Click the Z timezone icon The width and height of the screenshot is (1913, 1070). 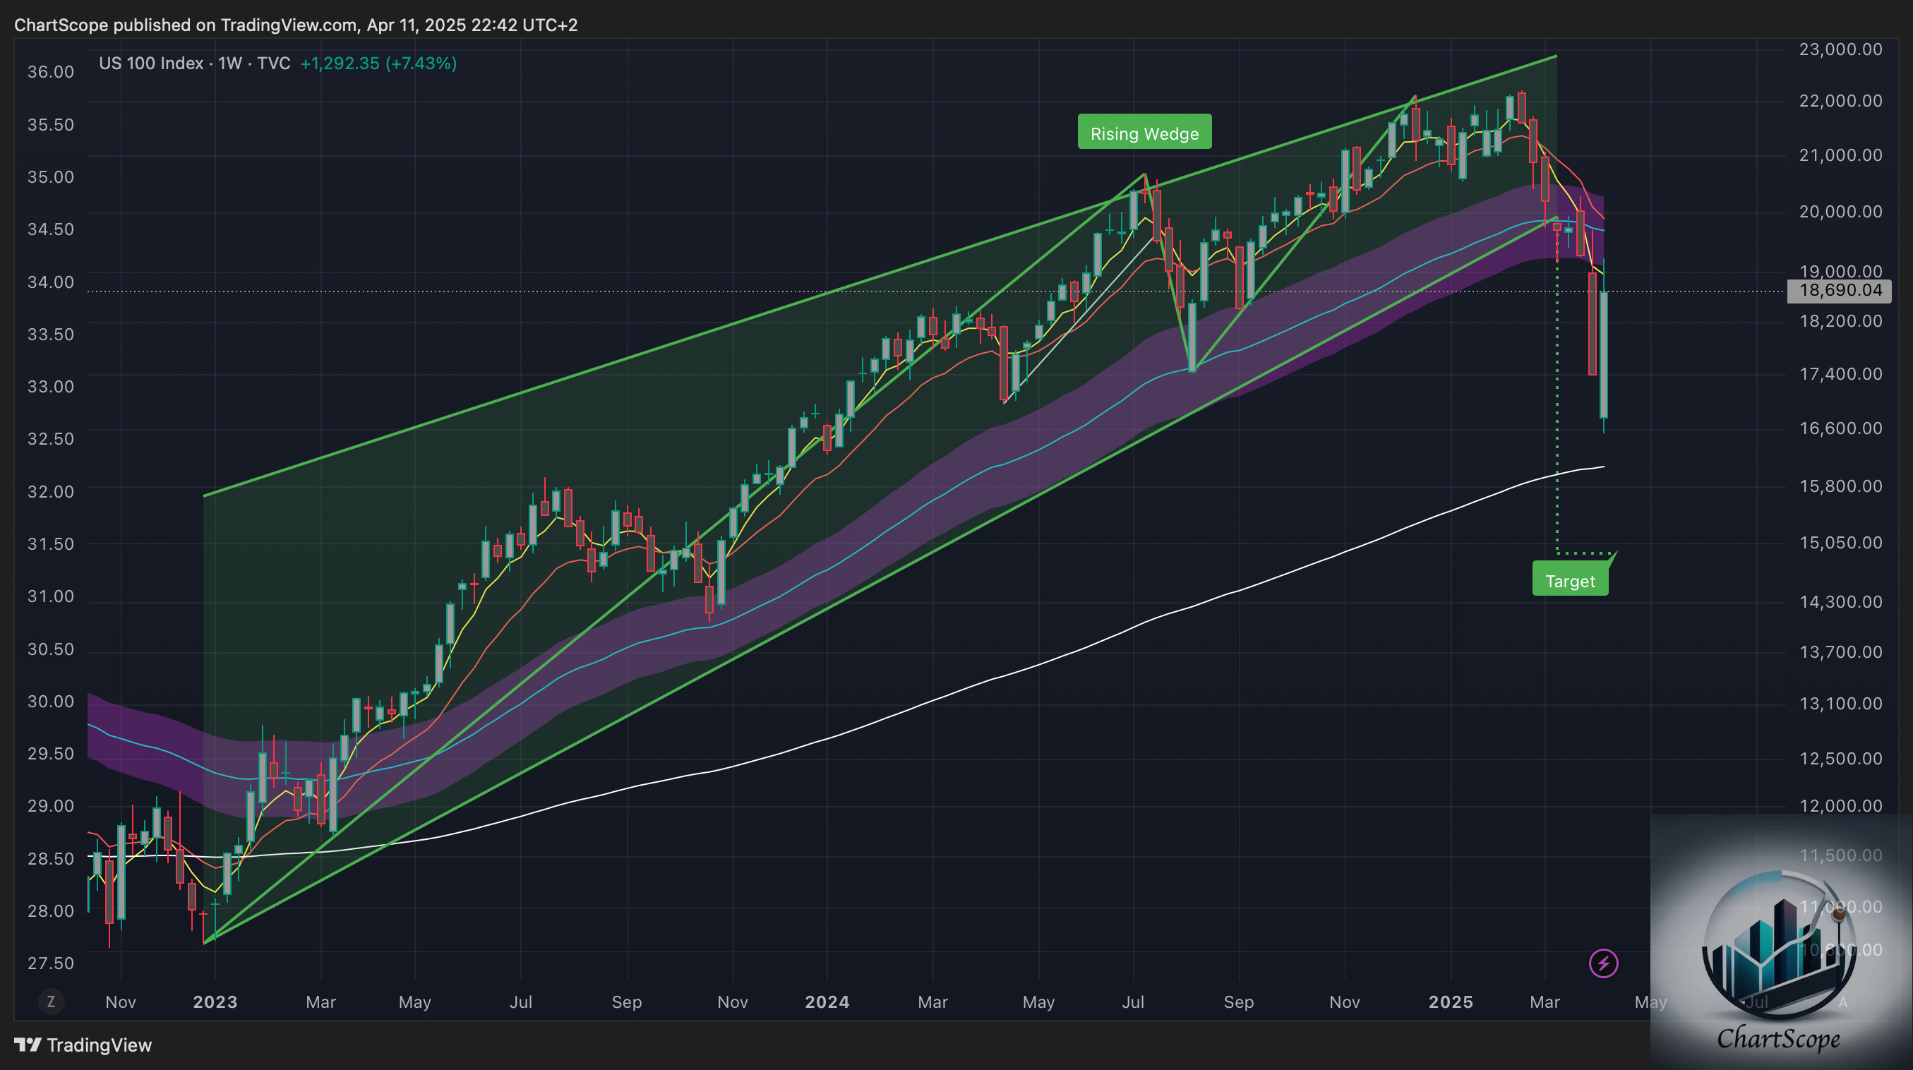point(52,1002)
